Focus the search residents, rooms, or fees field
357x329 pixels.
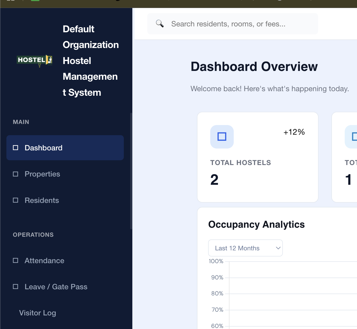click(233, 24)
